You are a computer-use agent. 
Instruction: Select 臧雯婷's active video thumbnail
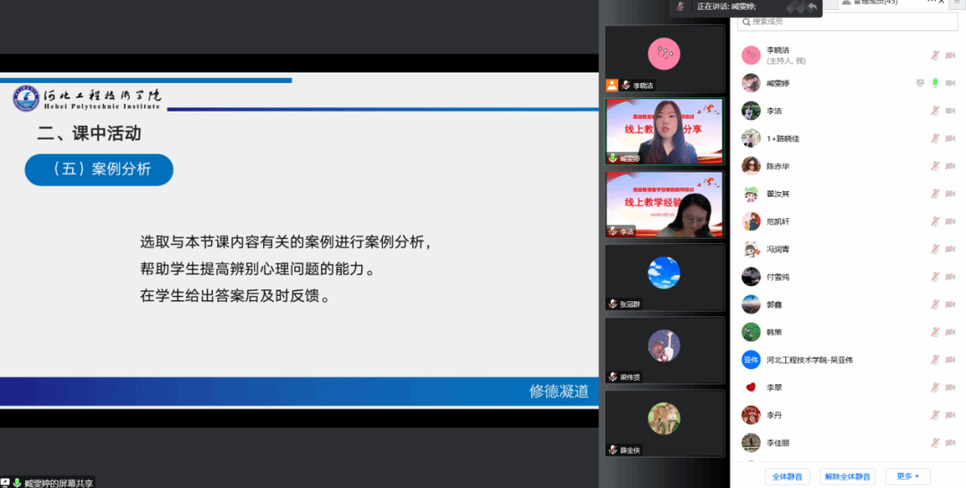point(664,130)
